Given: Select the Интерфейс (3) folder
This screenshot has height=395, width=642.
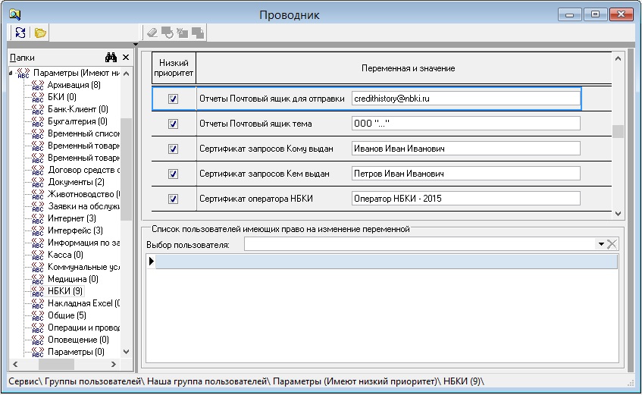Looking at the screenshot, I should point(75,230).
